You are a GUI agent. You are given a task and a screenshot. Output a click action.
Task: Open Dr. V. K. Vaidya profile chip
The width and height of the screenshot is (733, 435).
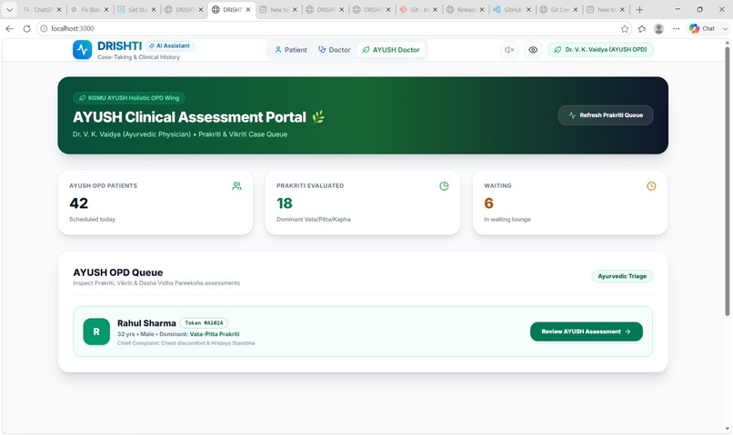(x=600, y=49)
